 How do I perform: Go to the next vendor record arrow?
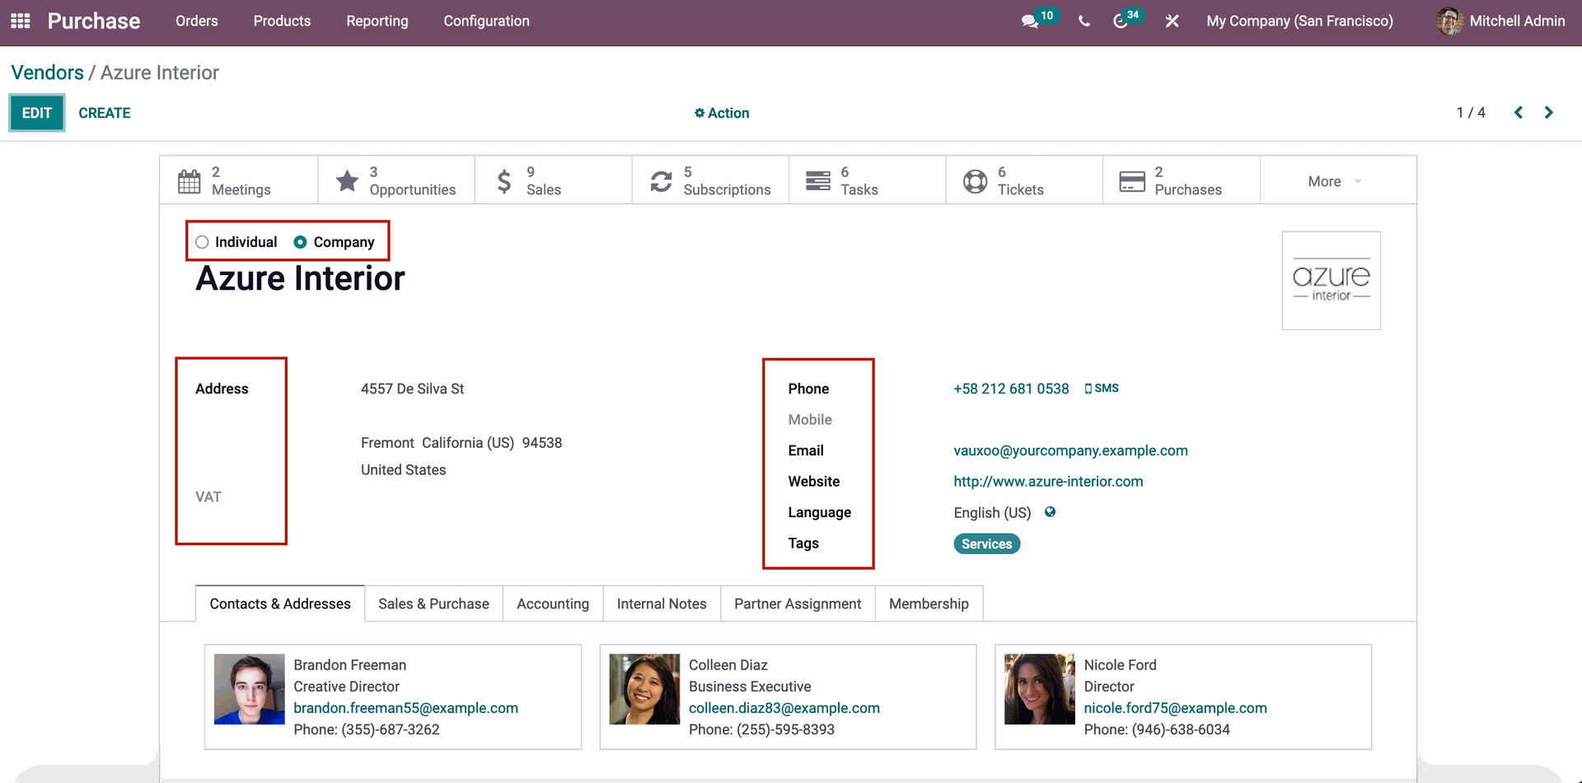[x=1549, y=113]
